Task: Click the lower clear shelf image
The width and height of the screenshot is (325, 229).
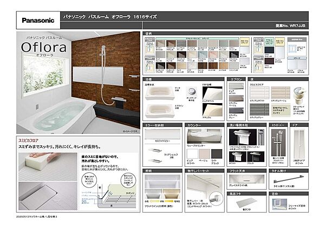Action: [155, 160]
